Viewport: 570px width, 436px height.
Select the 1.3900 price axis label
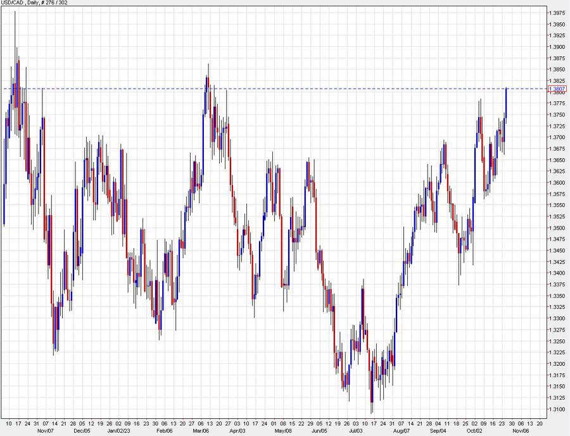click(558, 47)
